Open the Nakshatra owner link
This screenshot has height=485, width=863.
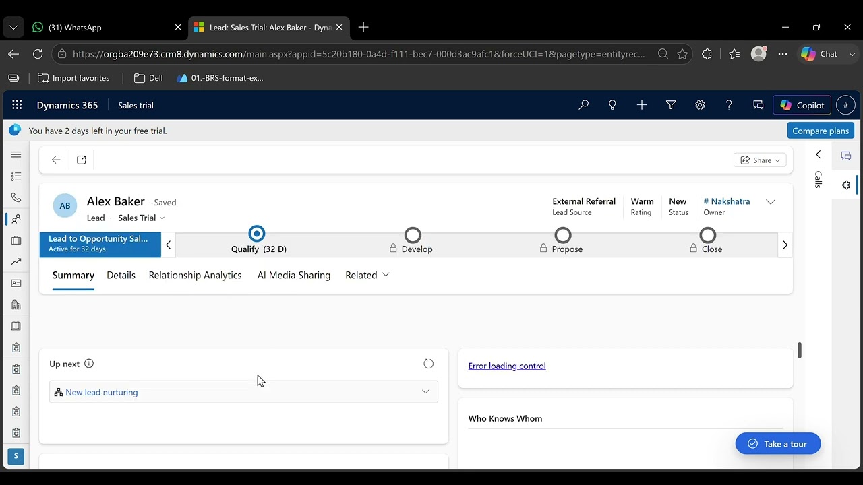pyautogui.click(x=727, y=201)
